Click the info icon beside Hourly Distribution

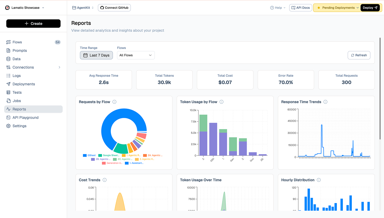(319, 180)
